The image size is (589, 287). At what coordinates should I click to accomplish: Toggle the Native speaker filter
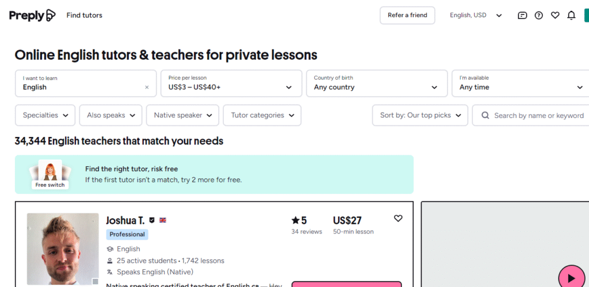(x=183, y=116)
